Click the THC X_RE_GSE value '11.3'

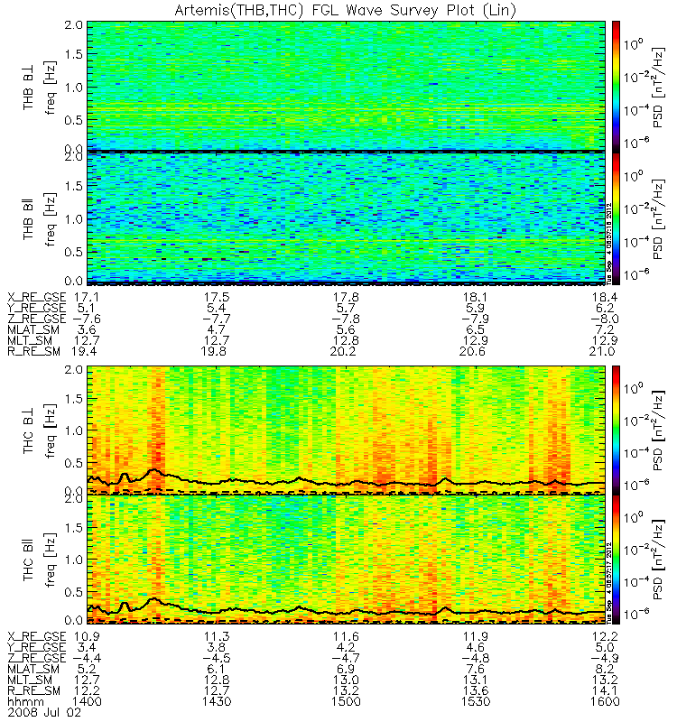pyautogui.click(x=217, y=636)
